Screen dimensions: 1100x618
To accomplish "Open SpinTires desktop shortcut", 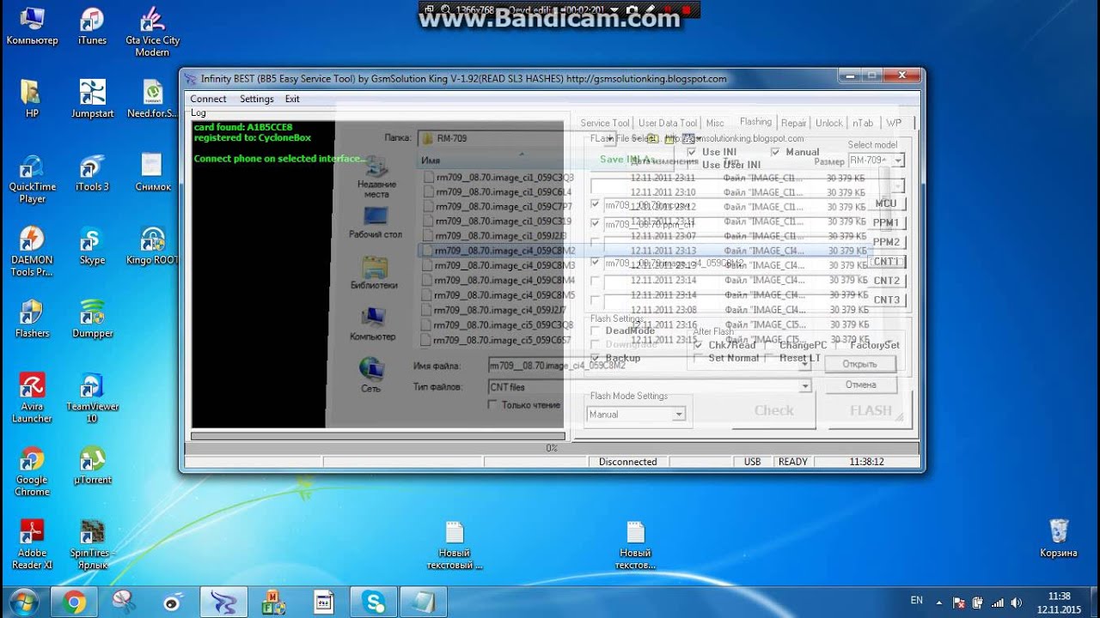I will pos(92,544).
